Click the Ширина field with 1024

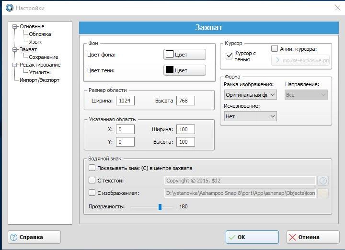click(x=125, y=101)
